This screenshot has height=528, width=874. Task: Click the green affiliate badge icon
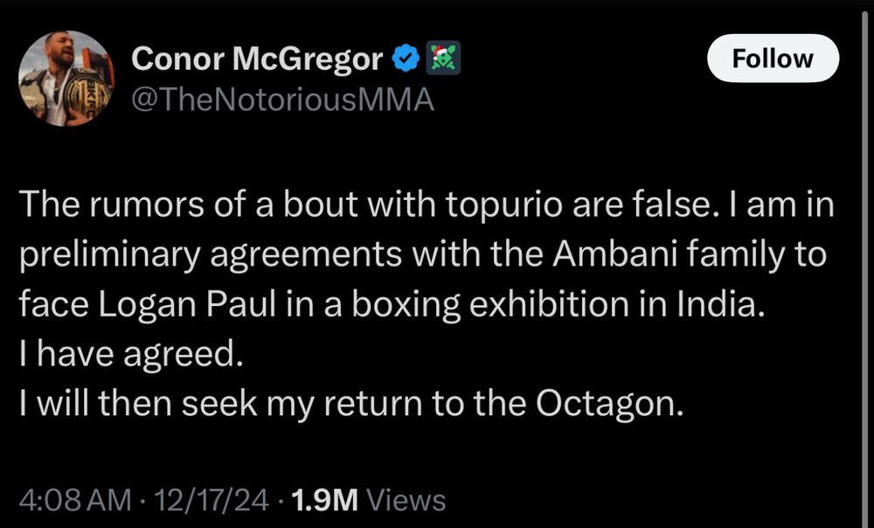(443, 59)
